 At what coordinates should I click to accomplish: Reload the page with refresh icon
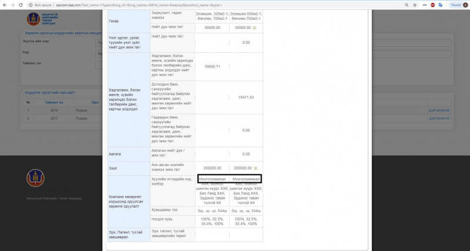click(21, 4)
